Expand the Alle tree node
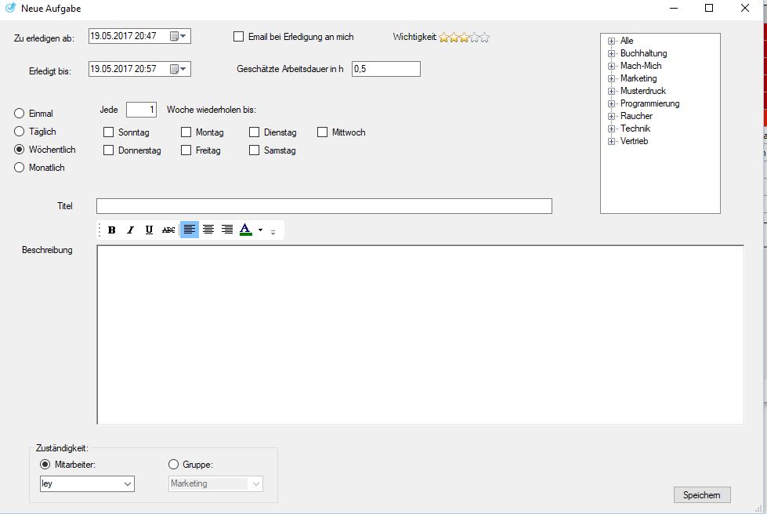The width and height of the screenshot is (767, 514). click(611, 41)
